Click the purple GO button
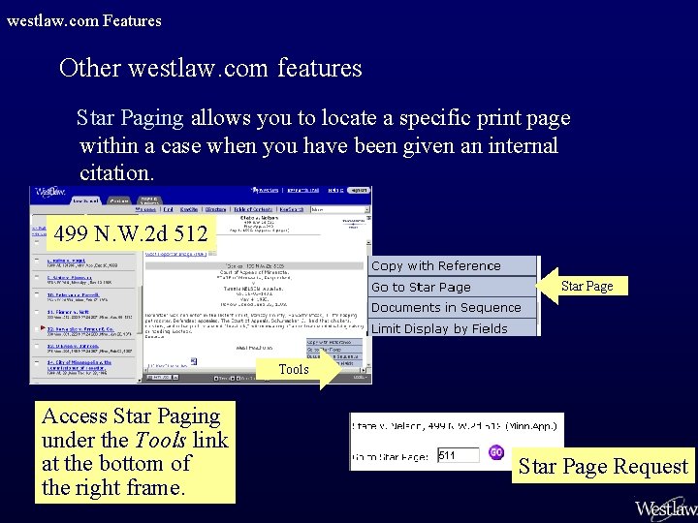The width and height of the screenshot is (698, 523). click(x=496, y=452)
